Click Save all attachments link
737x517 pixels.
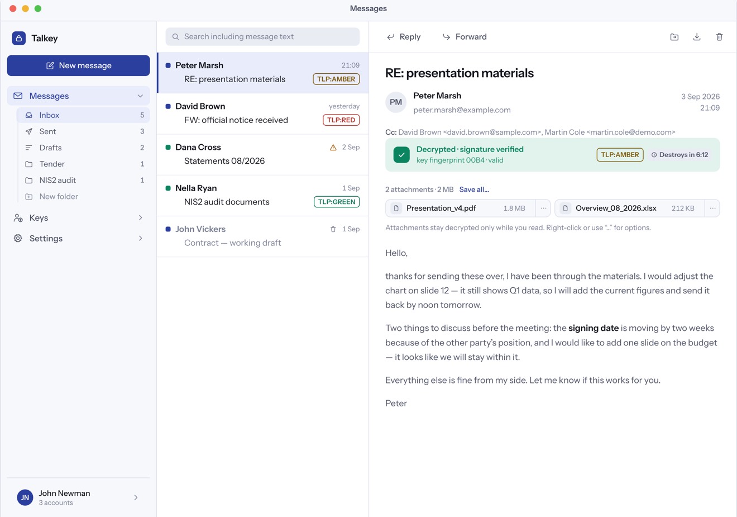[474, 189]
